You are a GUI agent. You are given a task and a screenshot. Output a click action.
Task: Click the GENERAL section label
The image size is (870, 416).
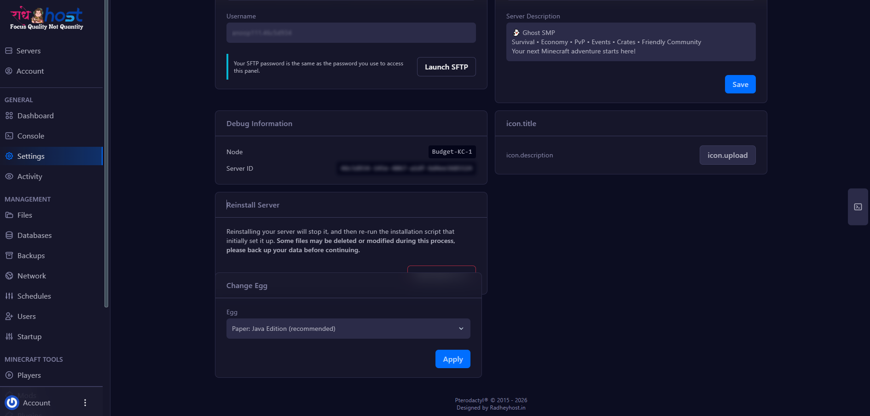pyautogui.click(x=19, y=100)
